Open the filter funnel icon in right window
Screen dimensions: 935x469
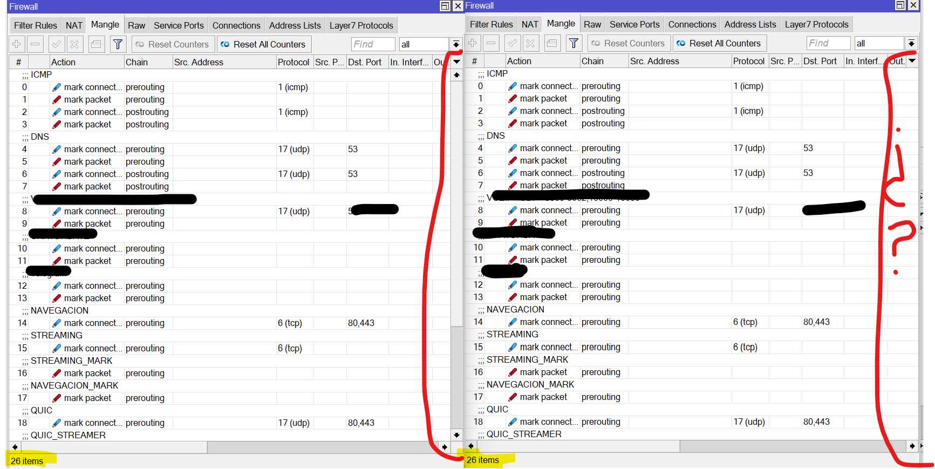pos(574,43)
